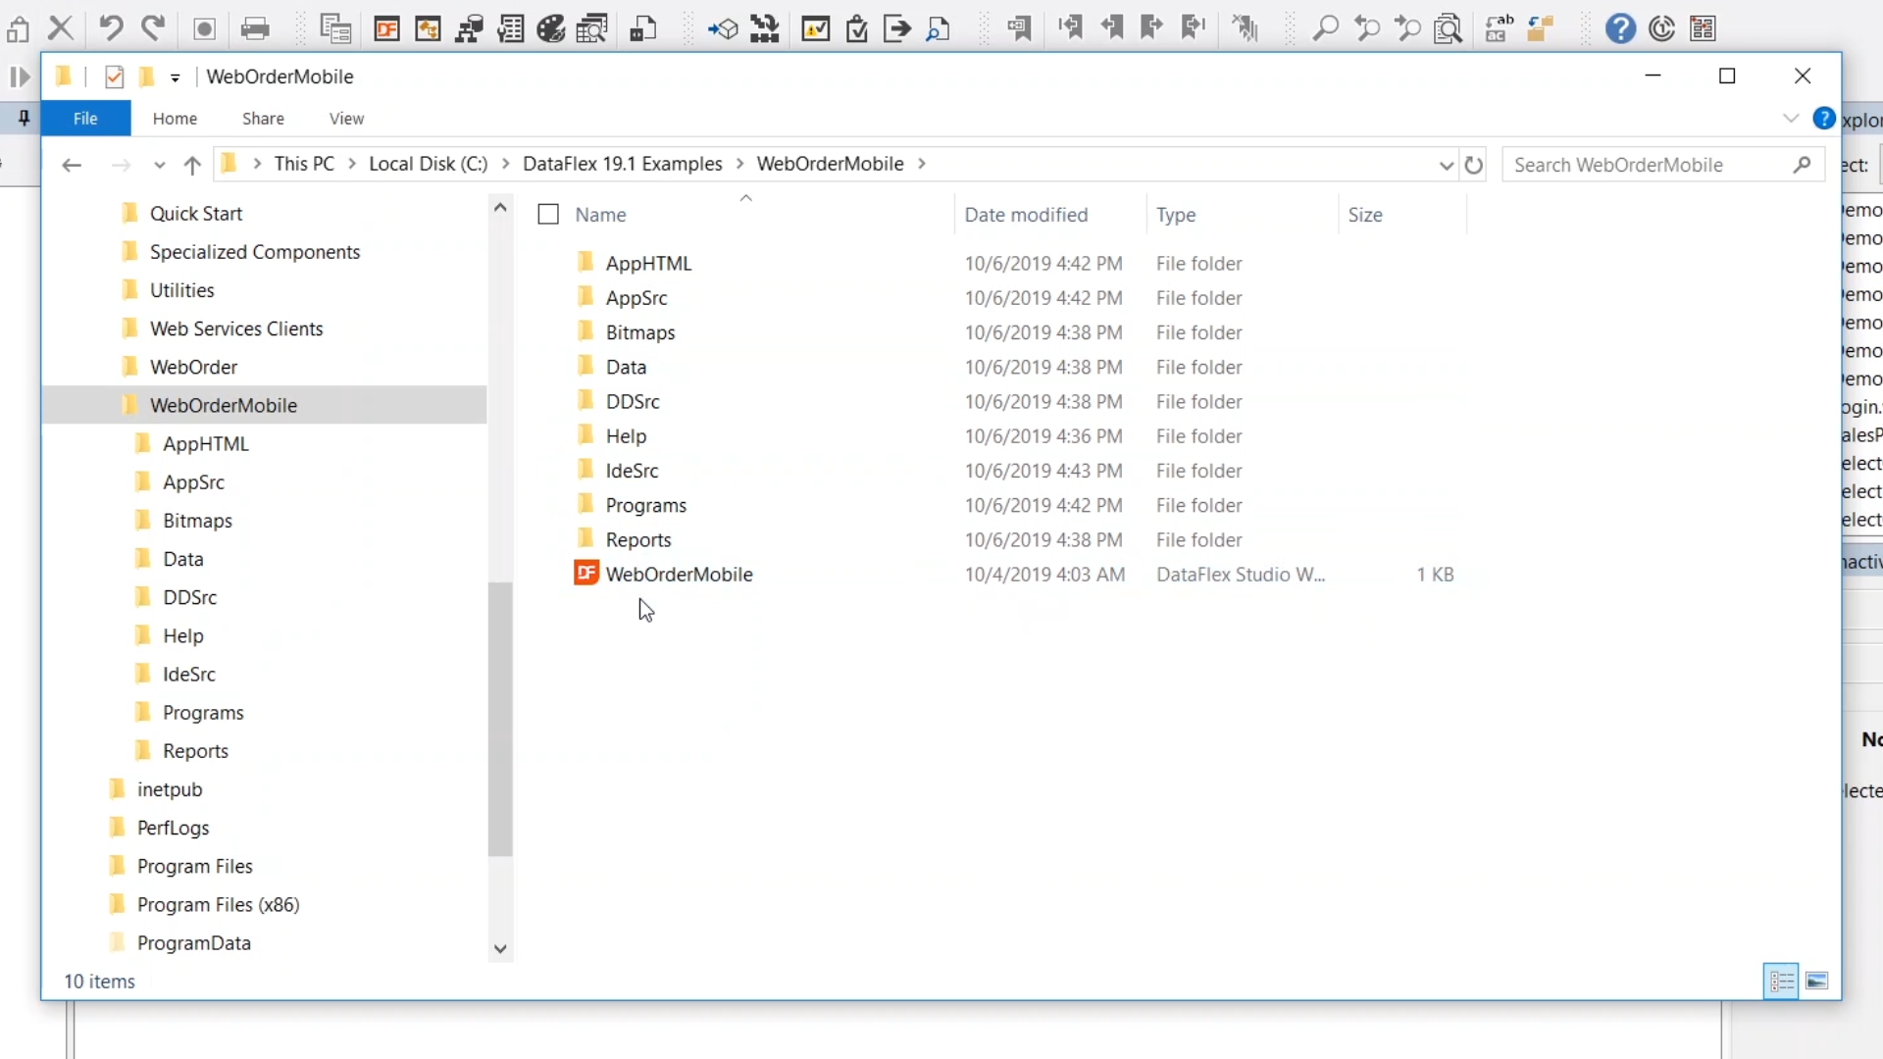This screenshot has height=1059, width=1883.
Task: Sort files by Date modified column
Action: [x=1026, y=215]
